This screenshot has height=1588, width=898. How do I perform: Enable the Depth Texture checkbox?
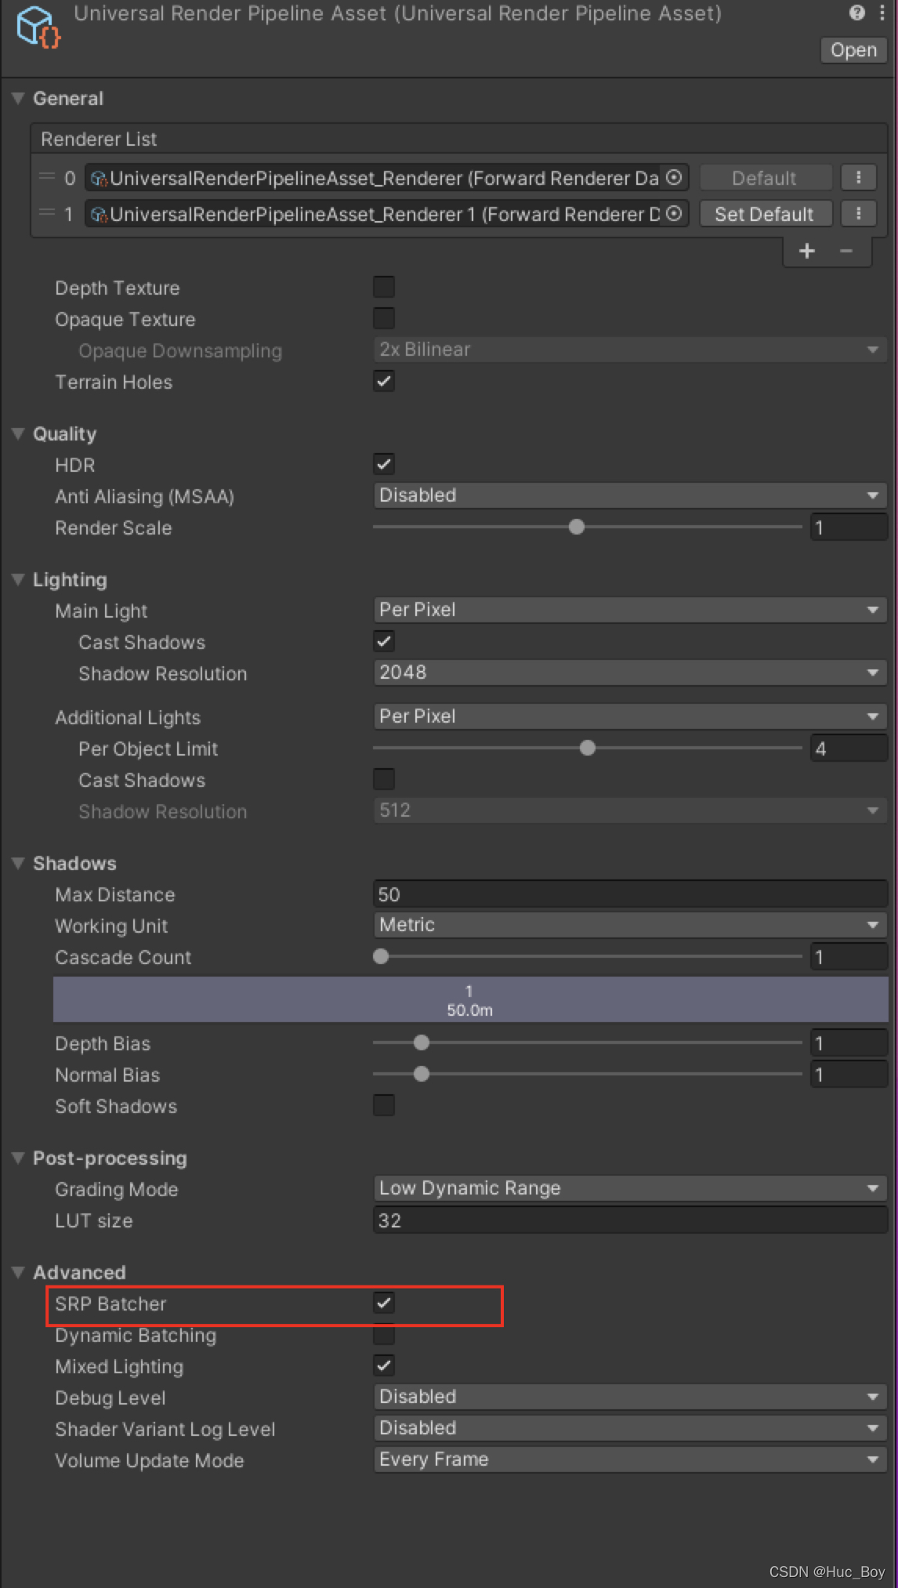pos(384,287)
